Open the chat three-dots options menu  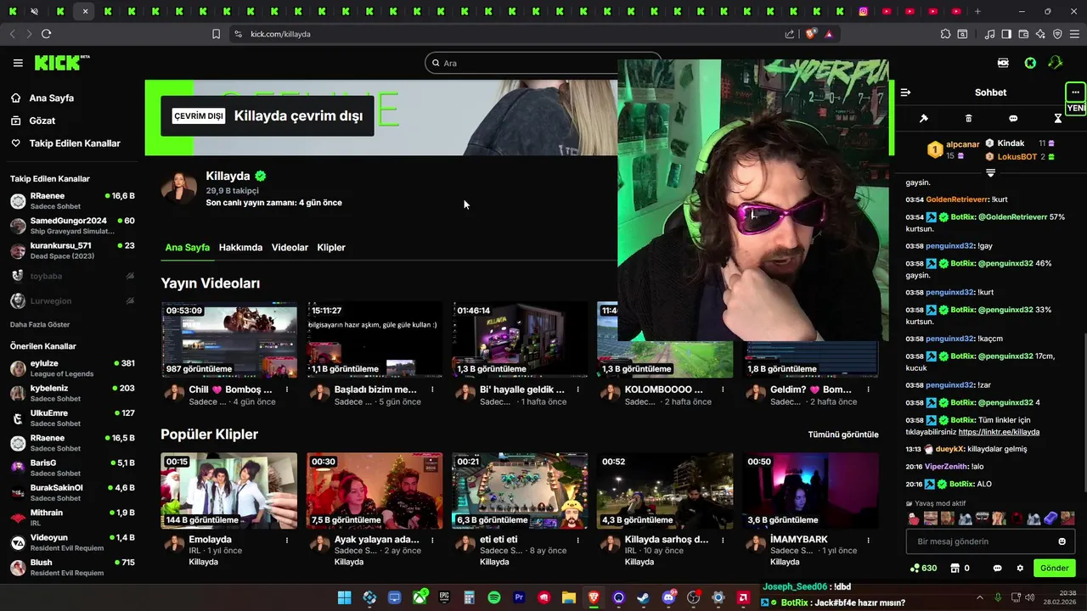click(x=1075, y=92)
